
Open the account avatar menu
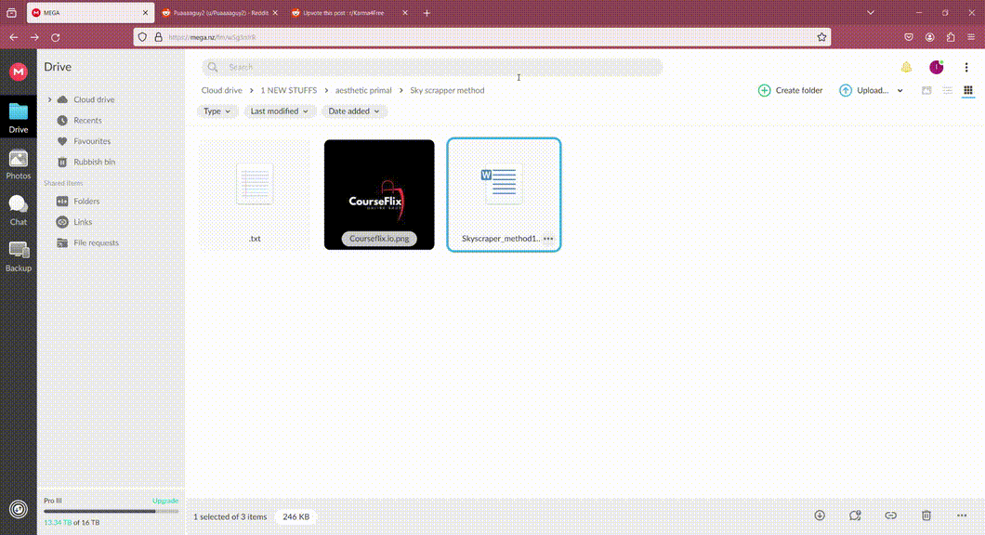[936, 67]
